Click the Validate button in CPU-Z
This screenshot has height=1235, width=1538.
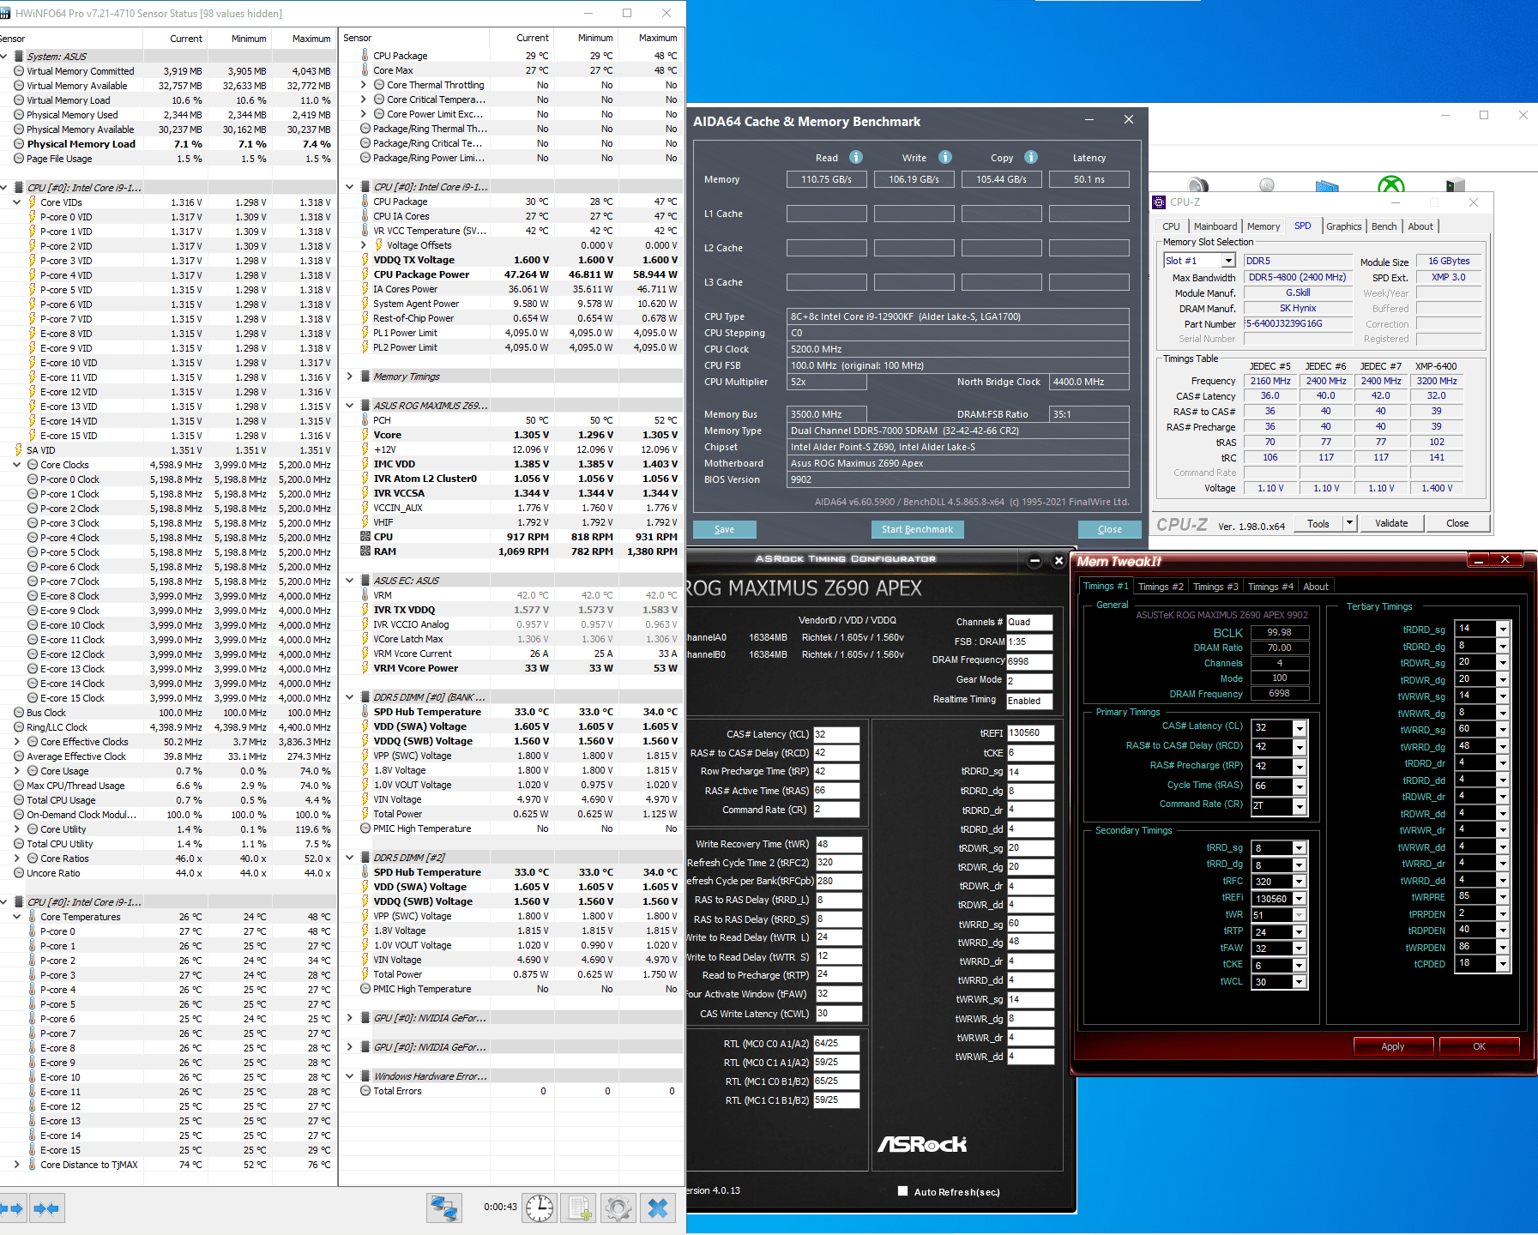tap(1390, 523)
